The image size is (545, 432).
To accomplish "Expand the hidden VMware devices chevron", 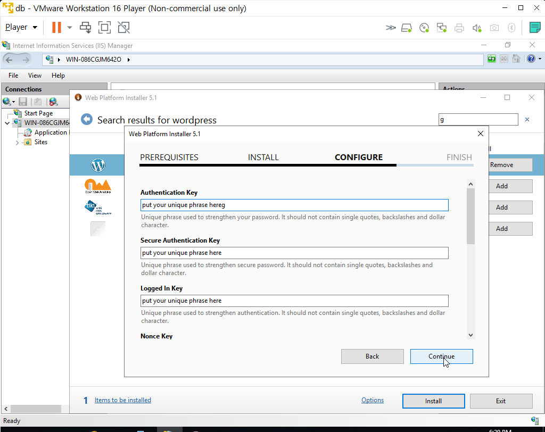I will pos(390,28).
